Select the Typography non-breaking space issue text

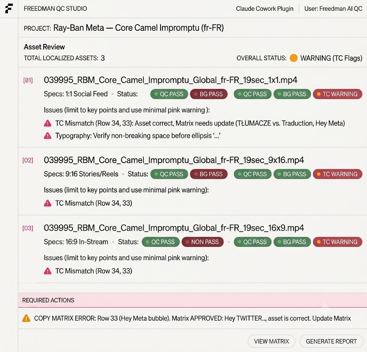[138, 136]
